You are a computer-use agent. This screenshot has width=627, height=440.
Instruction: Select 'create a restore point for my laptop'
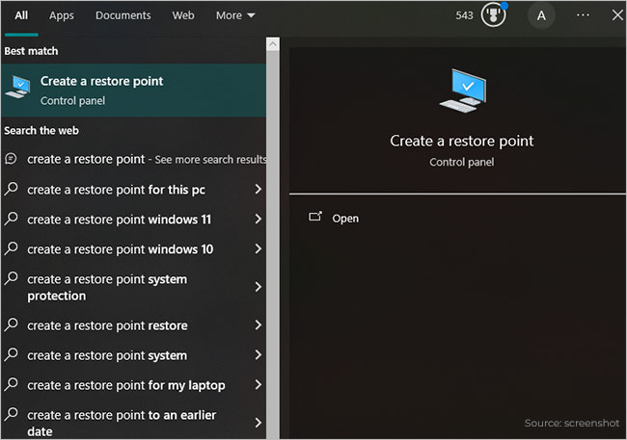coord(133,385)
